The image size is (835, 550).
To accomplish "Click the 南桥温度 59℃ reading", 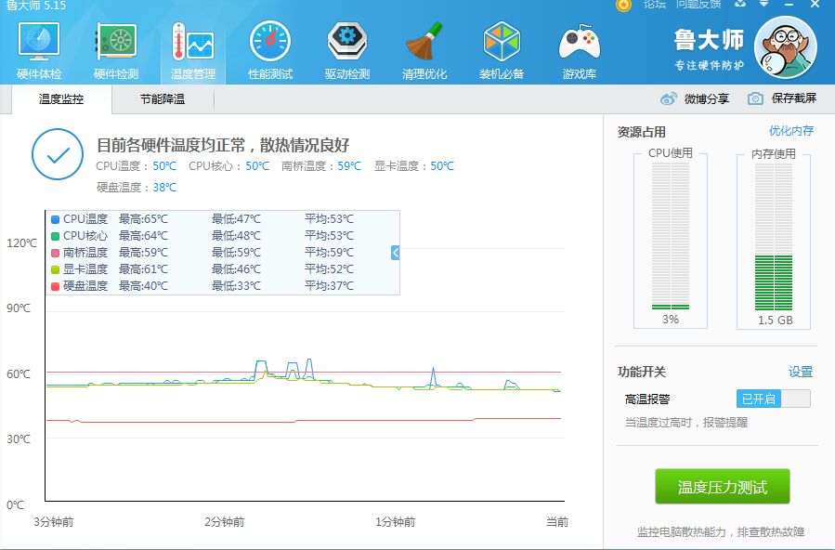I will coord(349,166).
